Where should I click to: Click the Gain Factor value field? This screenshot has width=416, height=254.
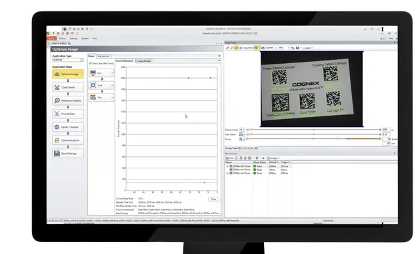coord(386,134)
